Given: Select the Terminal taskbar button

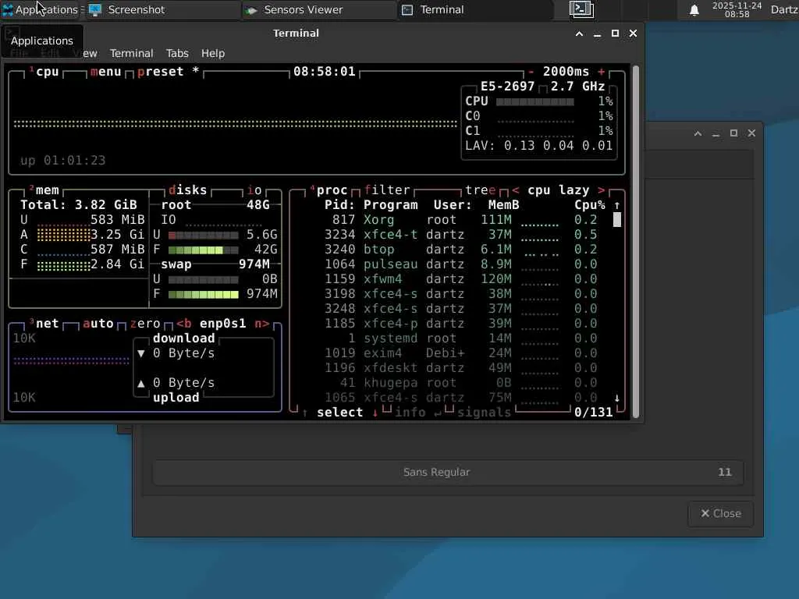Looking at the screenshot, I should click(x=475, y=9).
